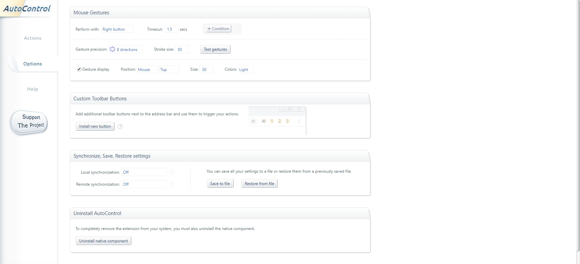Viewport: 580px width, 264px height.
Task: Click the Mouse Gestures section header
Action: coord(220,13)
